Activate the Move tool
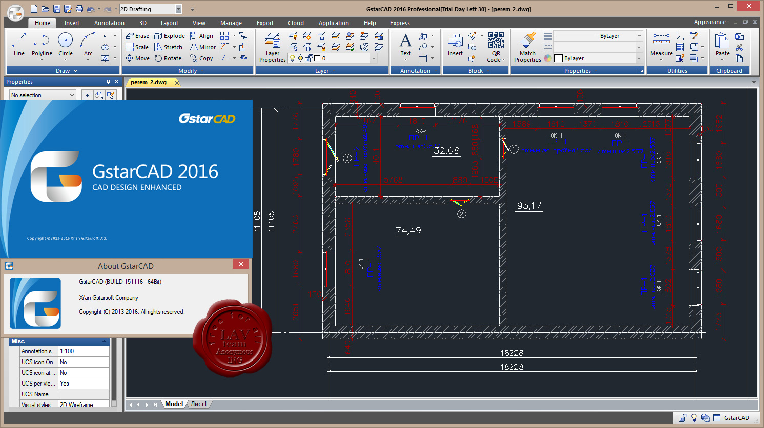 137,58
